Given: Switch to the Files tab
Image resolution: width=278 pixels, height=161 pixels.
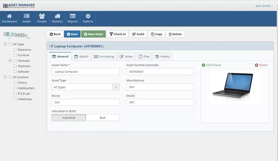Looking at the screenshot, I should click(x=144, y=57).
